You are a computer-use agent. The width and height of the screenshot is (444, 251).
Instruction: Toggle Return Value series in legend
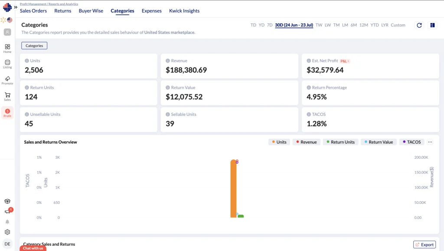tap(379, 142)
